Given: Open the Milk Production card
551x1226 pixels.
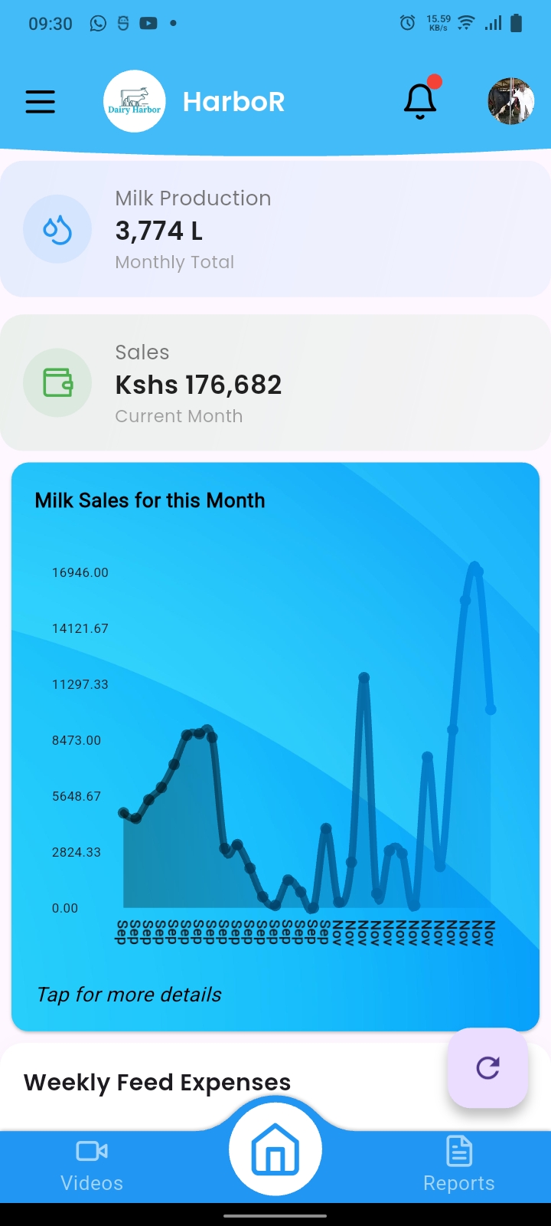Looking at the screenshot, I should tap(275, 229).
